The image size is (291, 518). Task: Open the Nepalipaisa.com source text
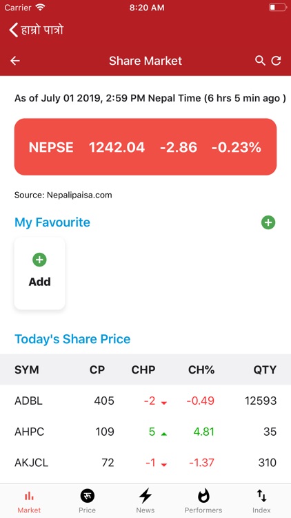(x=63, y=195)
